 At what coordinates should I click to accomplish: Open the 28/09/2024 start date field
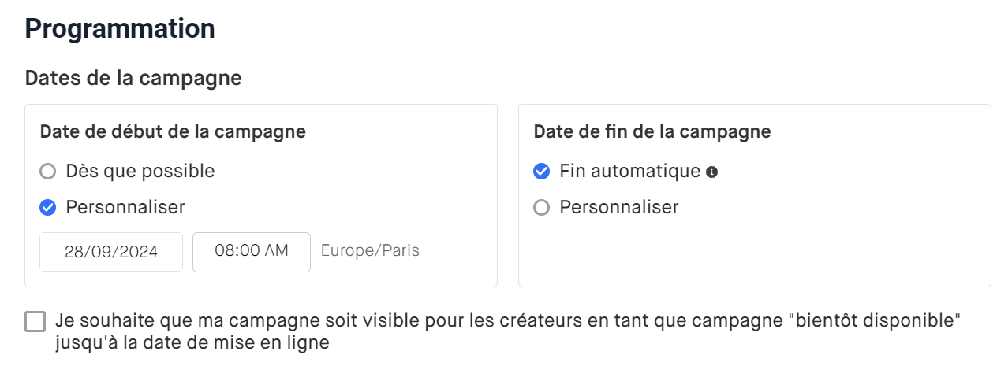point(111,252)
